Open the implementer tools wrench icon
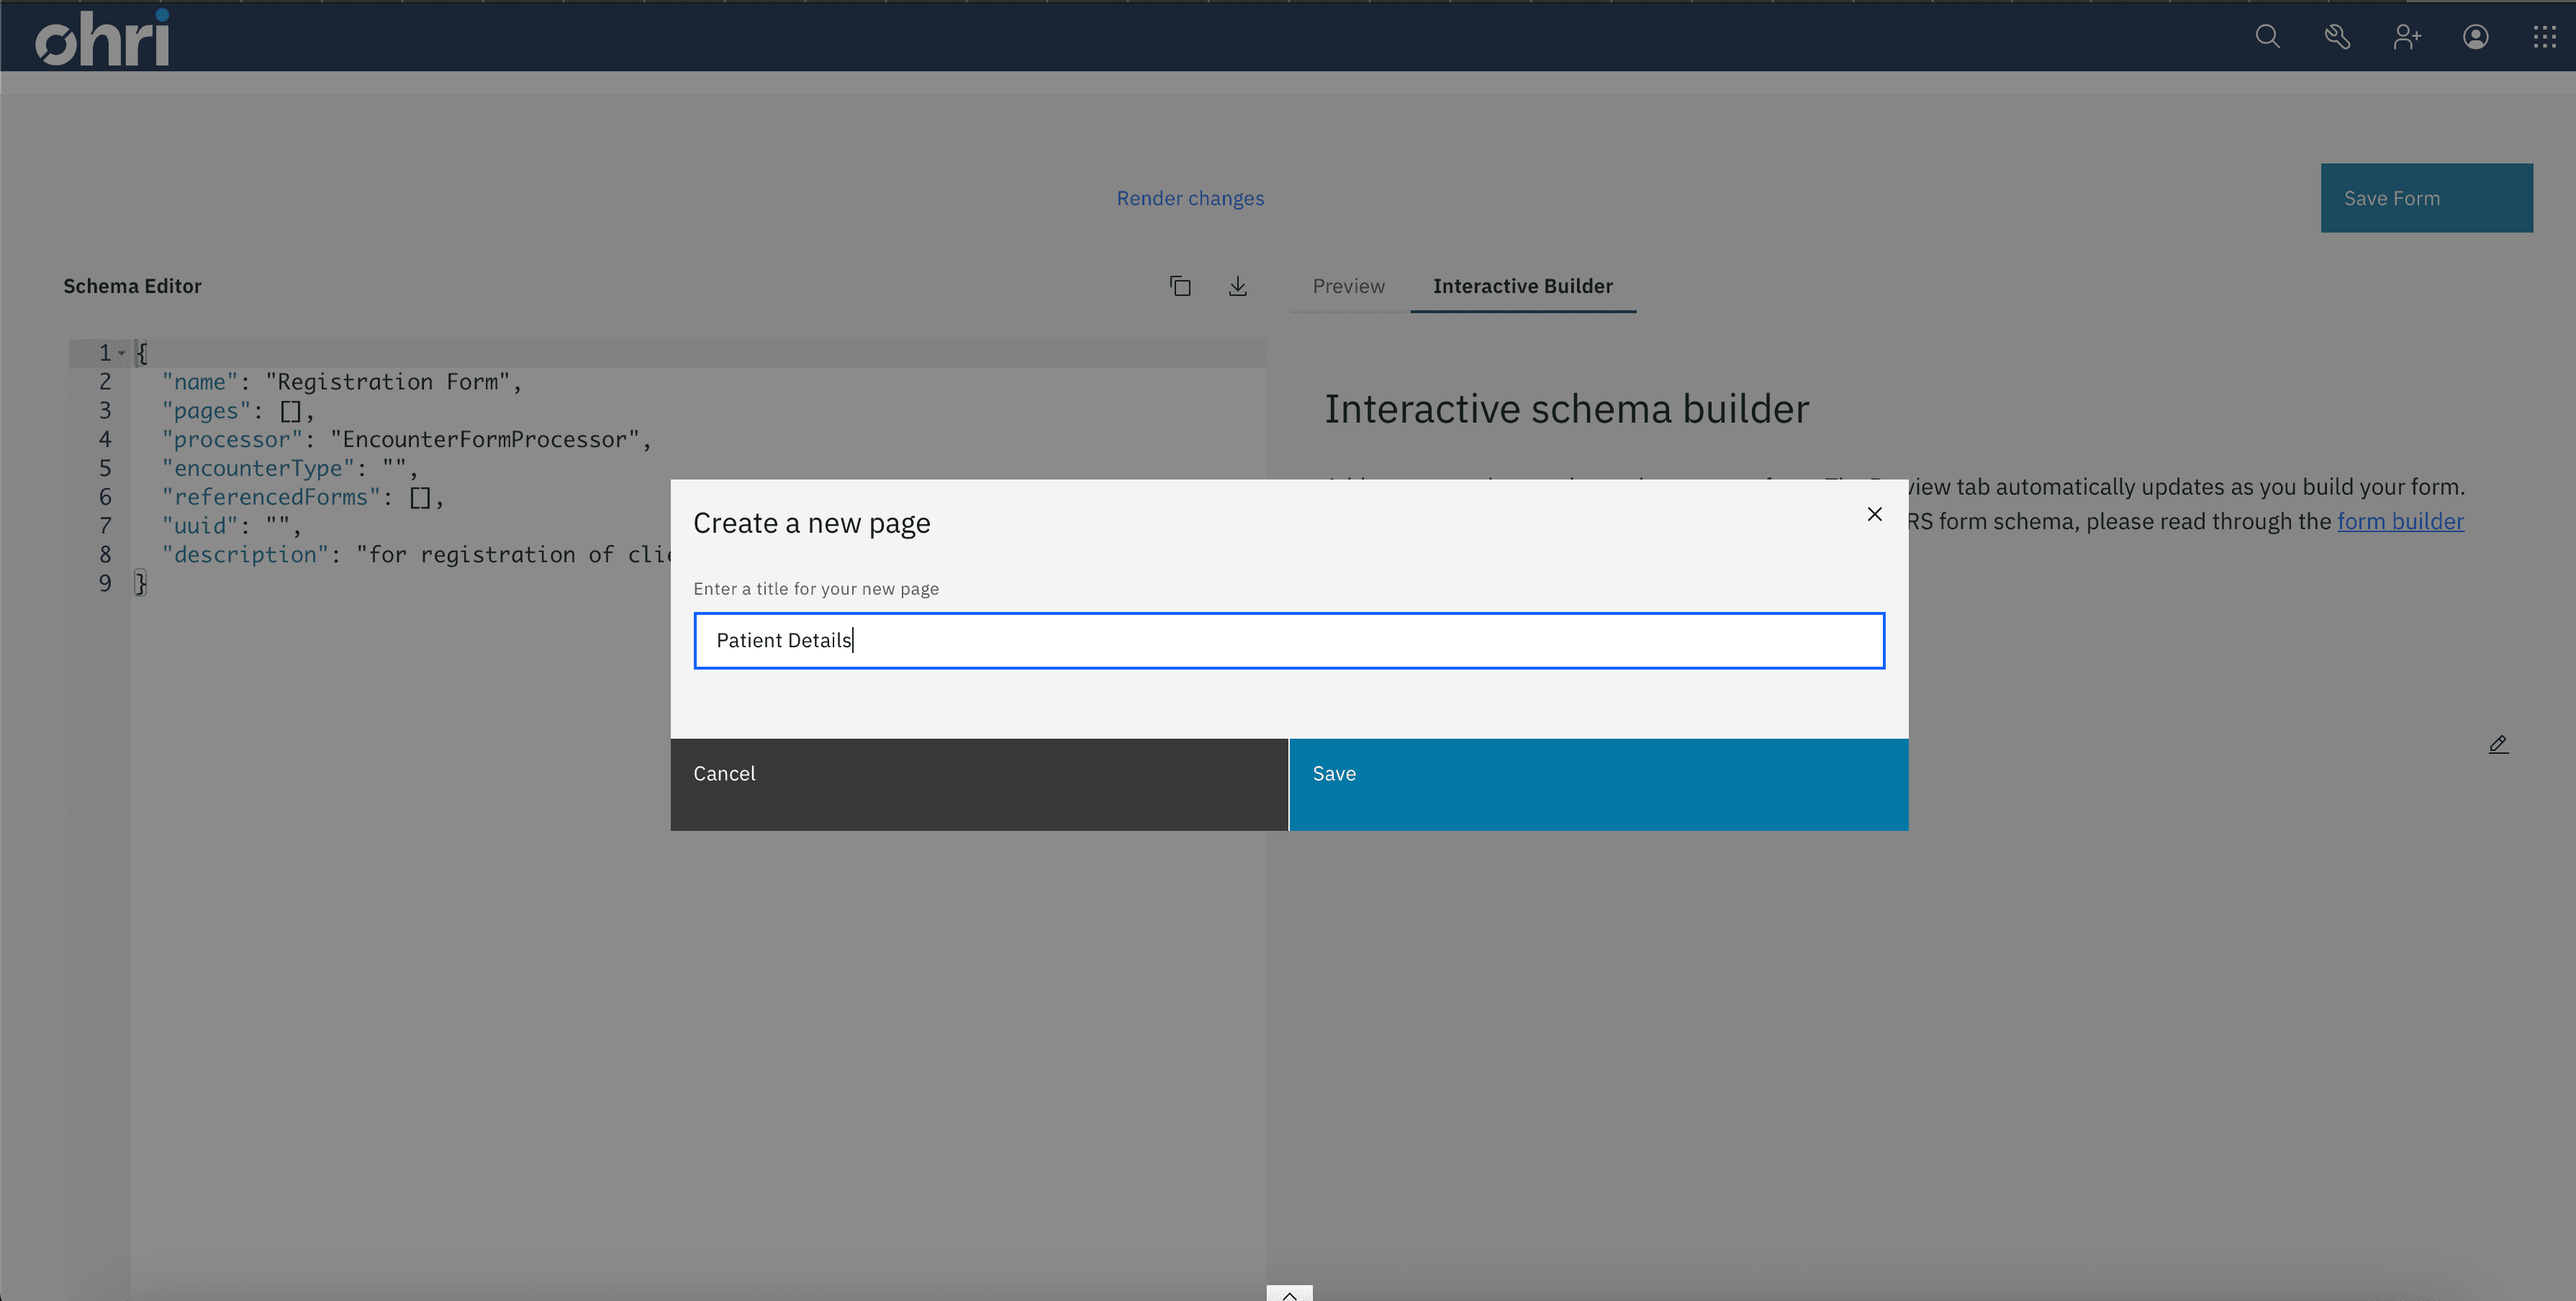This screenshot has height=1301, width=2576. coord(2337,37)
